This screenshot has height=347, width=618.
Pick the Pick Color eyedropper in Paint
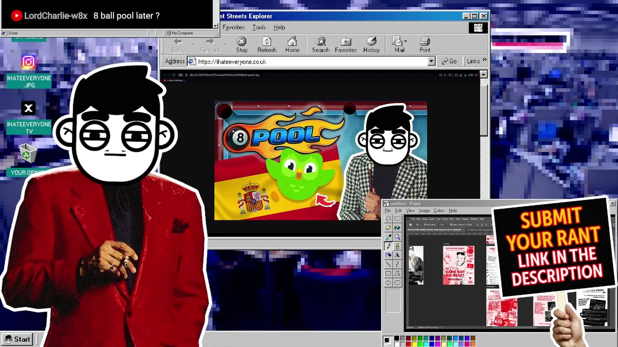(x=388, y=237)
